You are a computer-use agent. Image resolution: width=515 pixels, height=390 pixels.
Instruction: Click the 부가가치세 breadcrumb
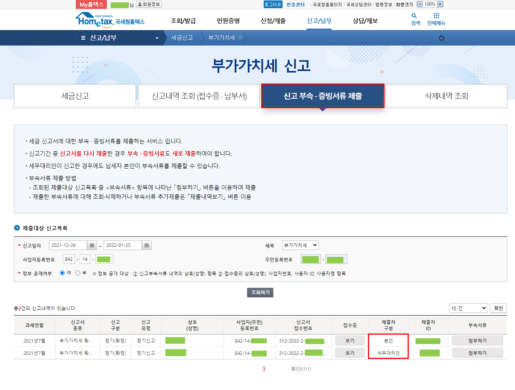pos(221,38)
